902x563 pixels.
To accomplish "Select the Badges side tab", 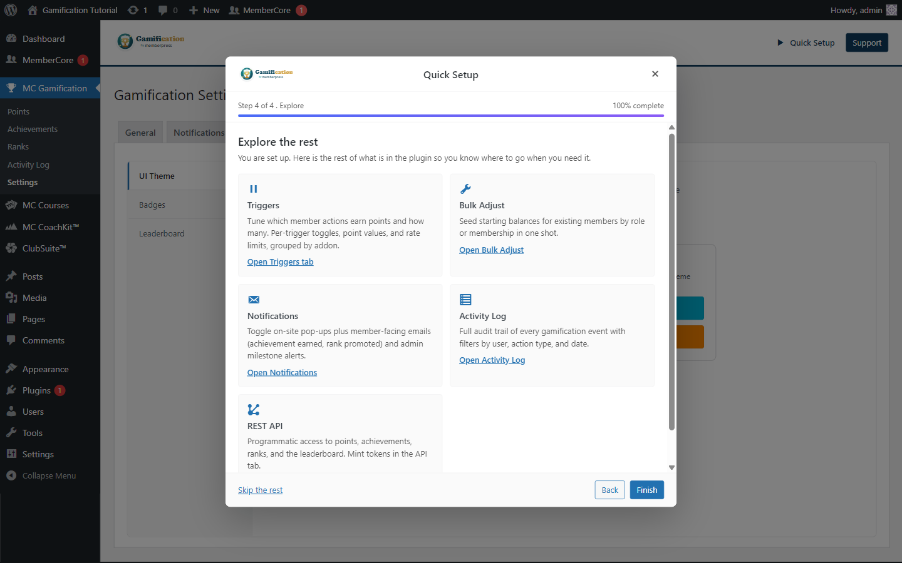I will pyautogui.click(x=177, y=205).
